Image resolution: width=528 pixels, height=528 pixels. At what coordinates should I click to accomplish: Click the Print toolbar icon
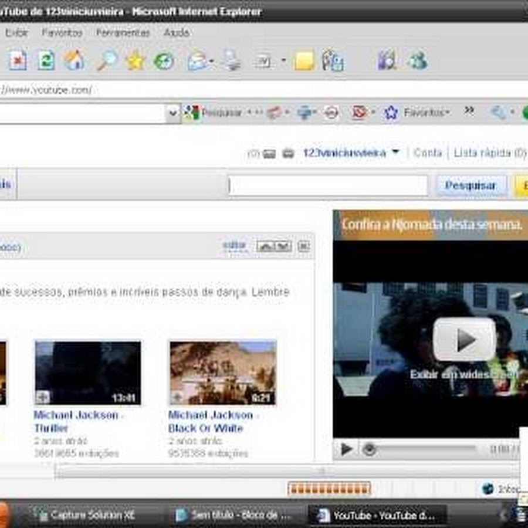pyautogui.click(x=232, y=60)
